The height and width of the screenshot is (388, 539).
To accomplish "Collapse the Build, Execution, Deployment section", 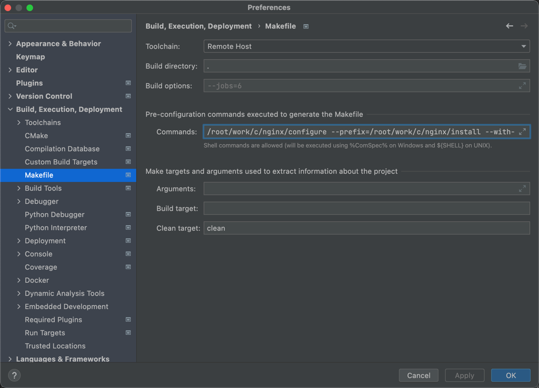I will pyautogui.click(x=10, y=110).
